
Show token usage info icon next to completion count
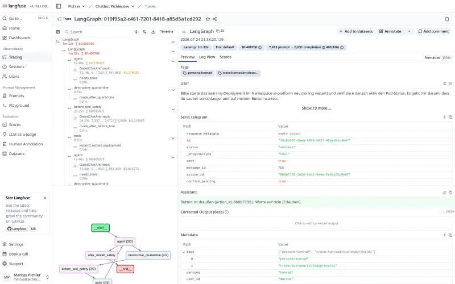[342, 47]
